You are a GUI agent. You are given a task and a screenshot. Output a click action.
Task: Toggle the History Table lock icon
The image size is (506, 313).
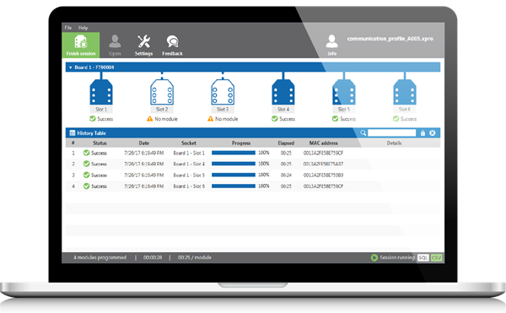point(423,133)
